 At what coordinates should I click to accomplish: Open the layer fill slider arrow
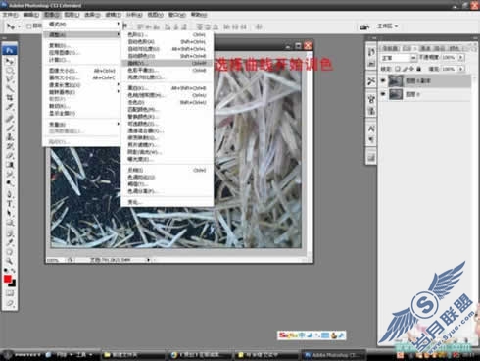[x=460, y=69]
